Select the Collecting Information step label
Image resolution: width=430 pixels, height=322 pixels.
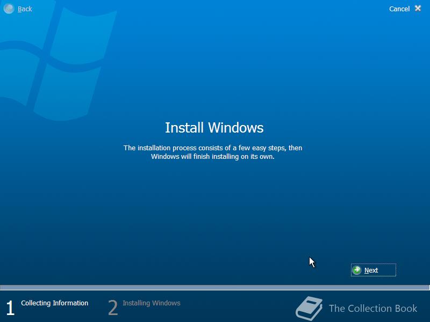55,303
